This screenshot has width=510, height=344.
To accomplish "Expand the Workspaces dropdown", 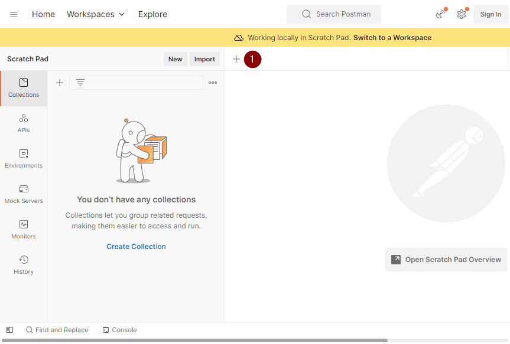I will [96, 14].
